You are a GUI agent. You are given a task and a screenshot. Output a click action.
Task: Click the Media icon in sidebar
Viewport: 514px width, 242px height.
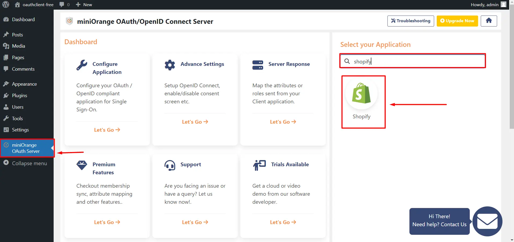tap(6, 46)
